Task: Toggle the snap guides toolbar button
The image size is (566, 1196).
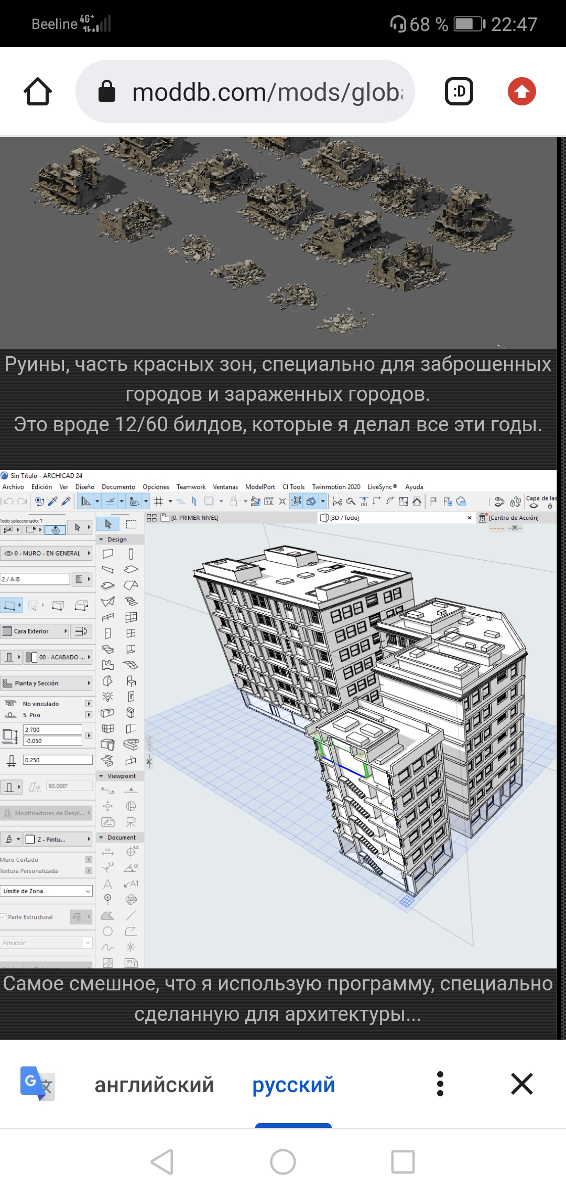Action: tap(111, 501)
